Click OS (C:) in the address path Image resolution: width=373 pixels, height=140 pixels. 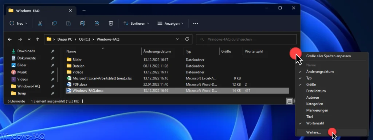pyautogui.click(x=85, y=39)
